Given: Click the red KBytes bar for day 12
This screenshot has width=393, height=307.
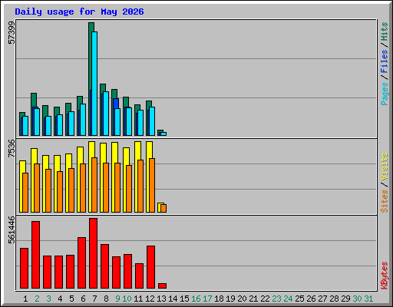Looking at the screenshot, I should coord(151,267).
